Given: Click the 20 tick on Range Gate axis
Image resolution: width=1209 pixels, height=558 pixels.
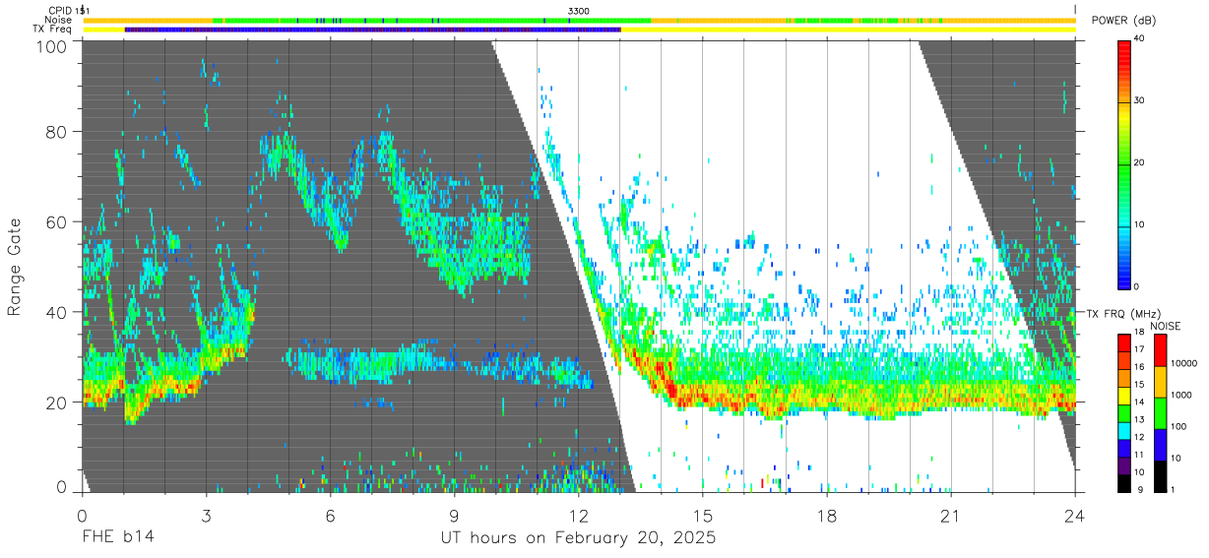Looking at the screenshot, I should tap(58, 403).
